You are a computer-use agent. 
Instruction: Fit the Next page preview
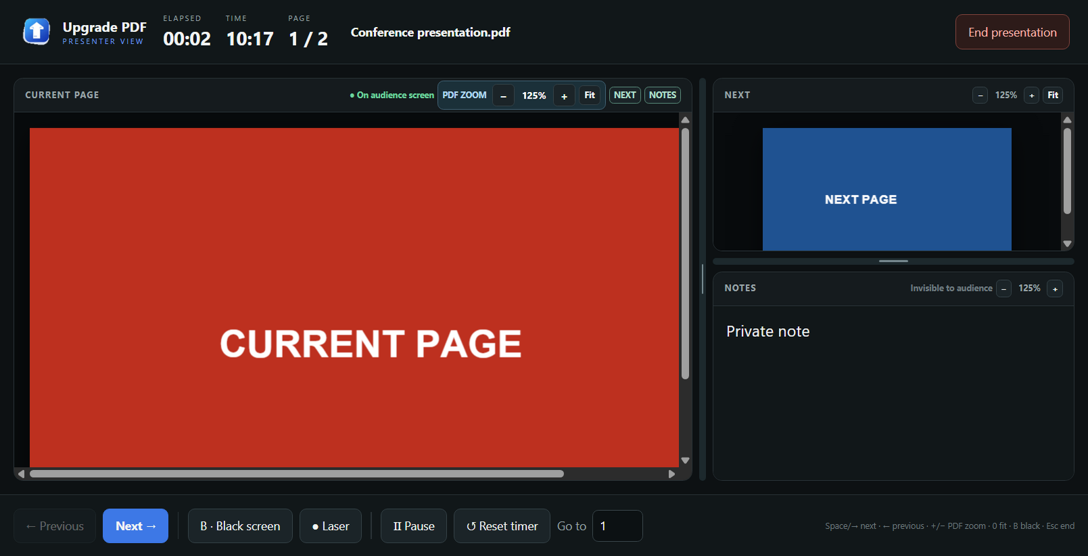click(x=1053, y=95)
